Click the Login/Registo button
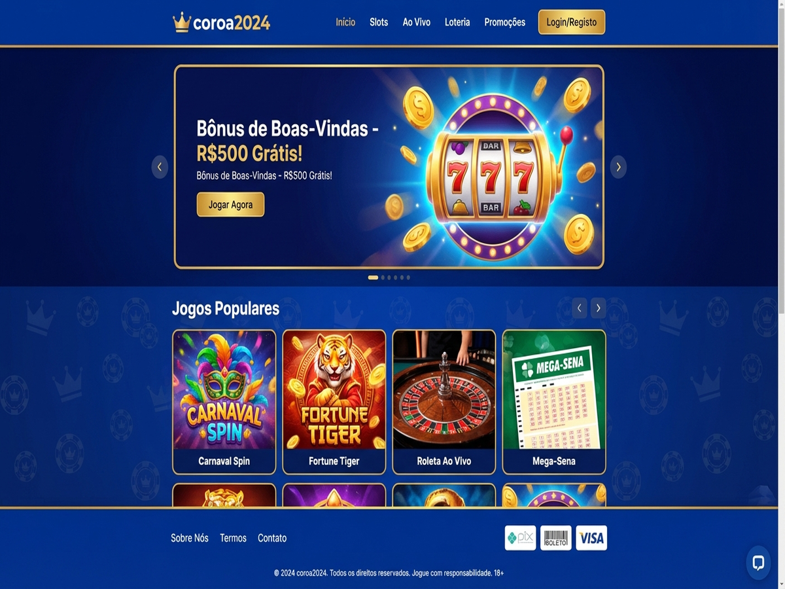This screenshot has height=589, width=785. tap(572, 22)
